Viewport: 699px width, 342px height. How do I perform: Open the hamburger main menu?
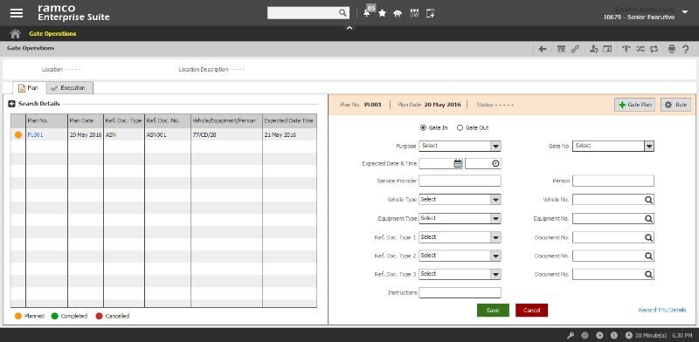(17, 13)
